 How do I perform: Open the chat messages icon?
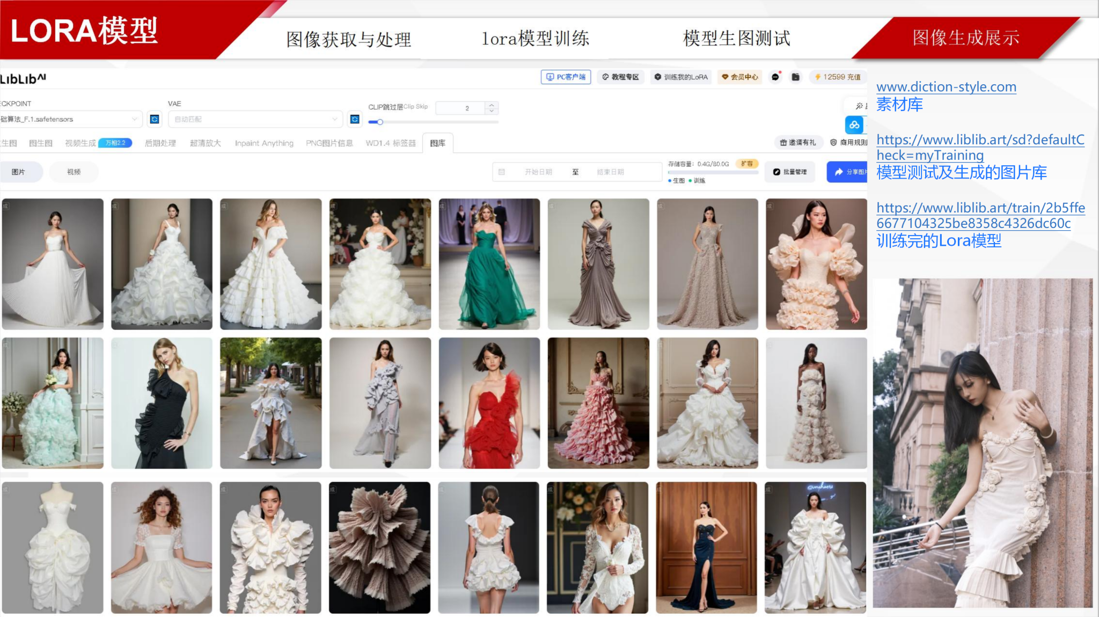[775, 77]
